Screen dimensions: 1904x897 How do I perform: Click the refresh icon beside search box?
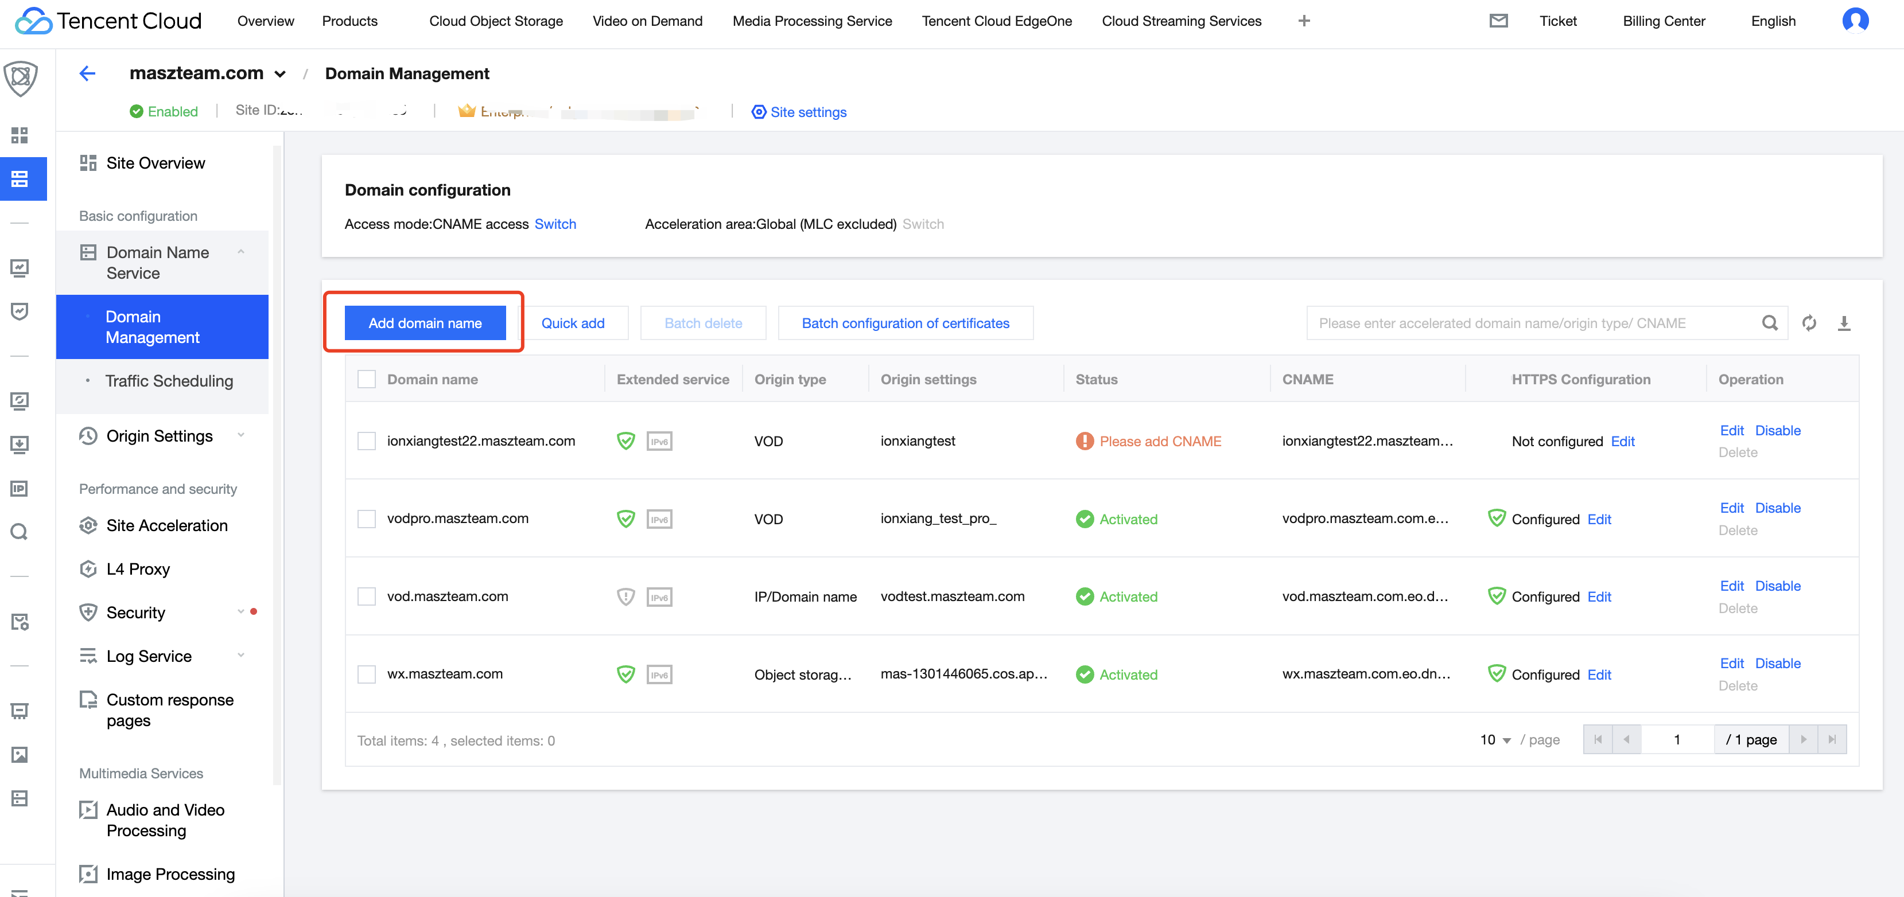coord(1809,323)
